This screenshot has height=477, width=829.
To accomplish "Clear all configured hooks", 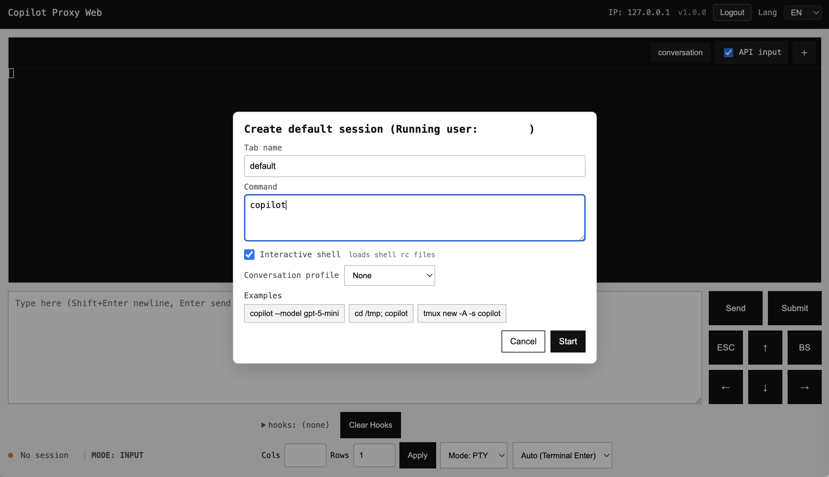I will pos(370,425).
